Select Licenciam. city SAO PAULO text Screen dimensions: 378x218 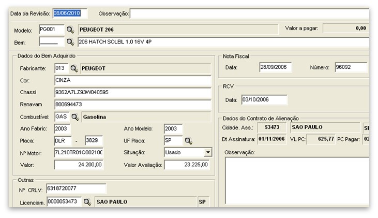coord(112,202)
